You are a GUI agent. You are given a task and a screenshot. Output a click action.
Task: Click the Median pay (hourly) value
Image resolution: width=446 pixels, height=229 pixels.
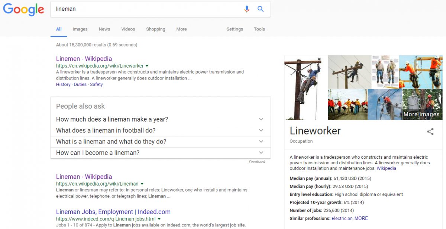click(351, 187)
